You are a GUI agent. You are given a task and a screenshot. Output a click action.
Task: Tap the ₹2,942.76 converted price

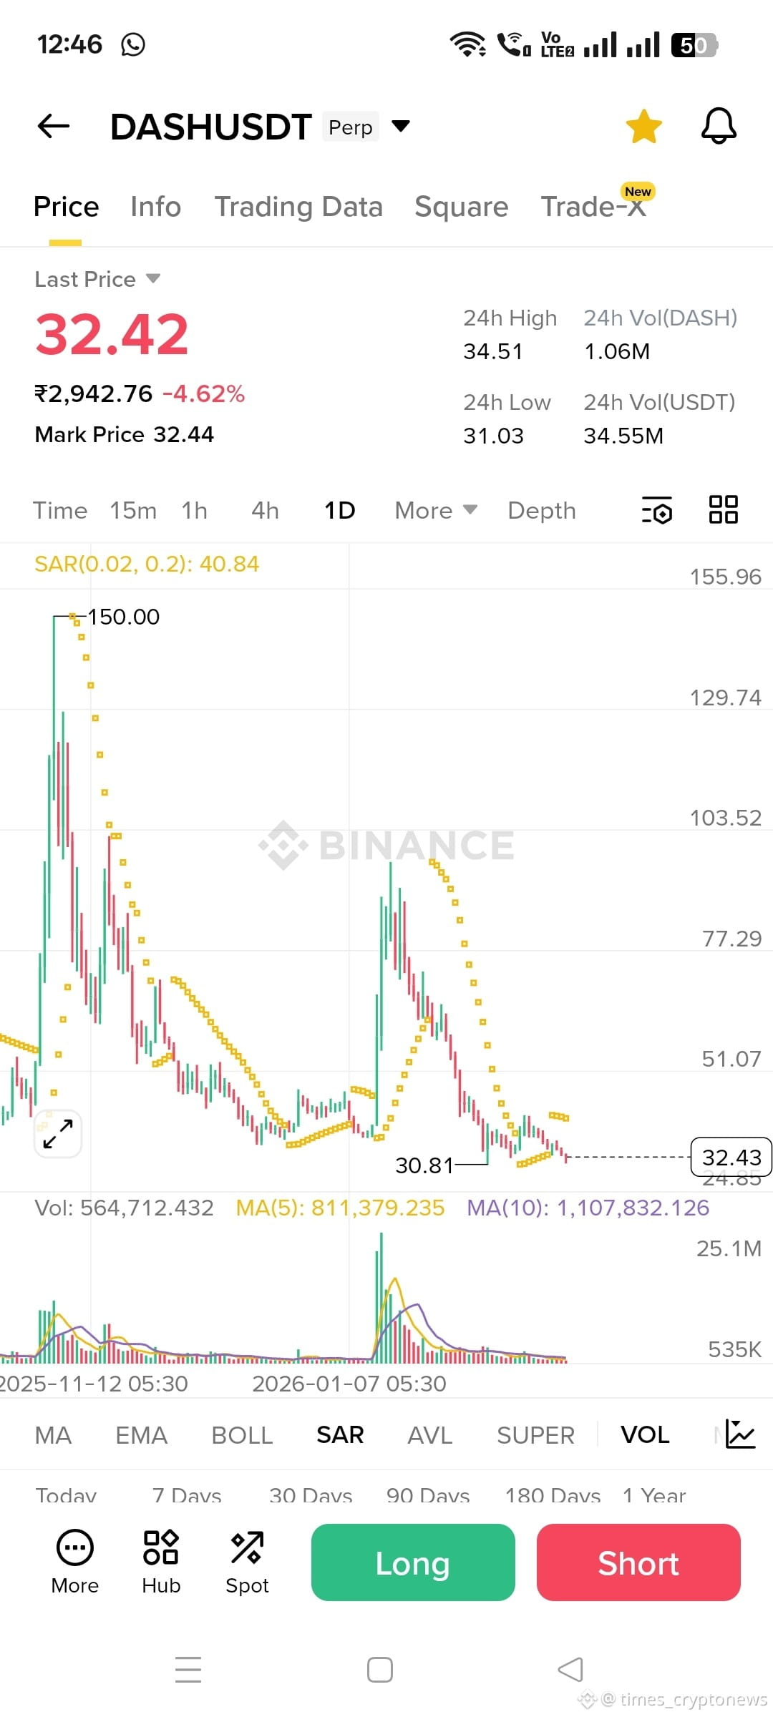click(x=94, y=393)
